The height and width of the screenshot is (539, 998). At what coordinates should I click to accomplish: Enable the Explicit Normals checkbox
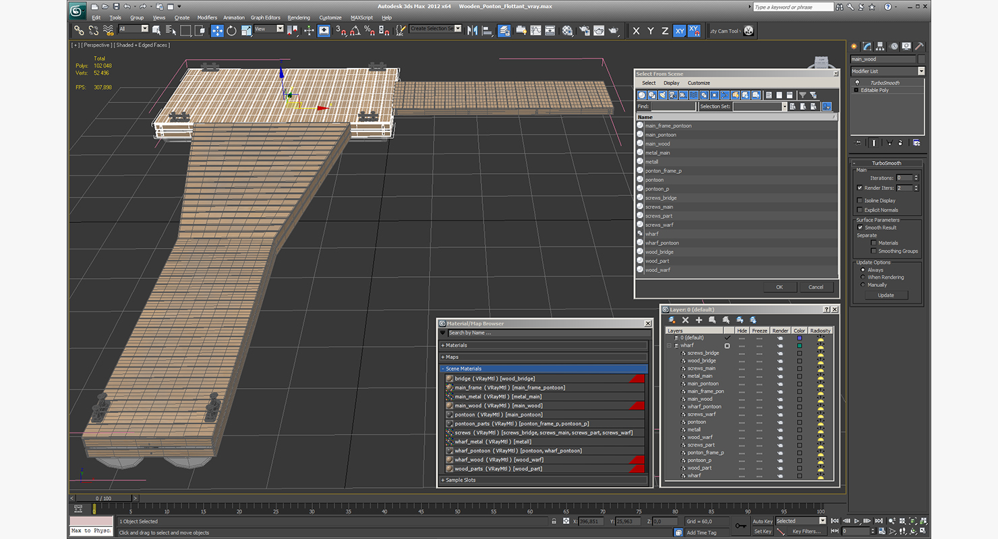coord(859,210)
